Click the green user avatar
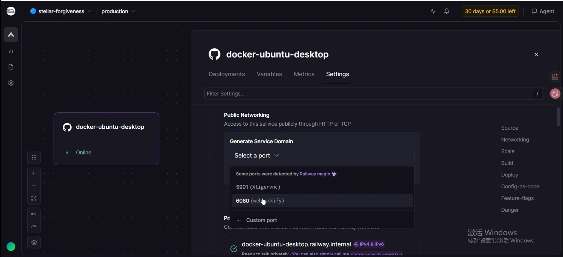The height and width of the screenshot is (257, 563). coord(11,247)
